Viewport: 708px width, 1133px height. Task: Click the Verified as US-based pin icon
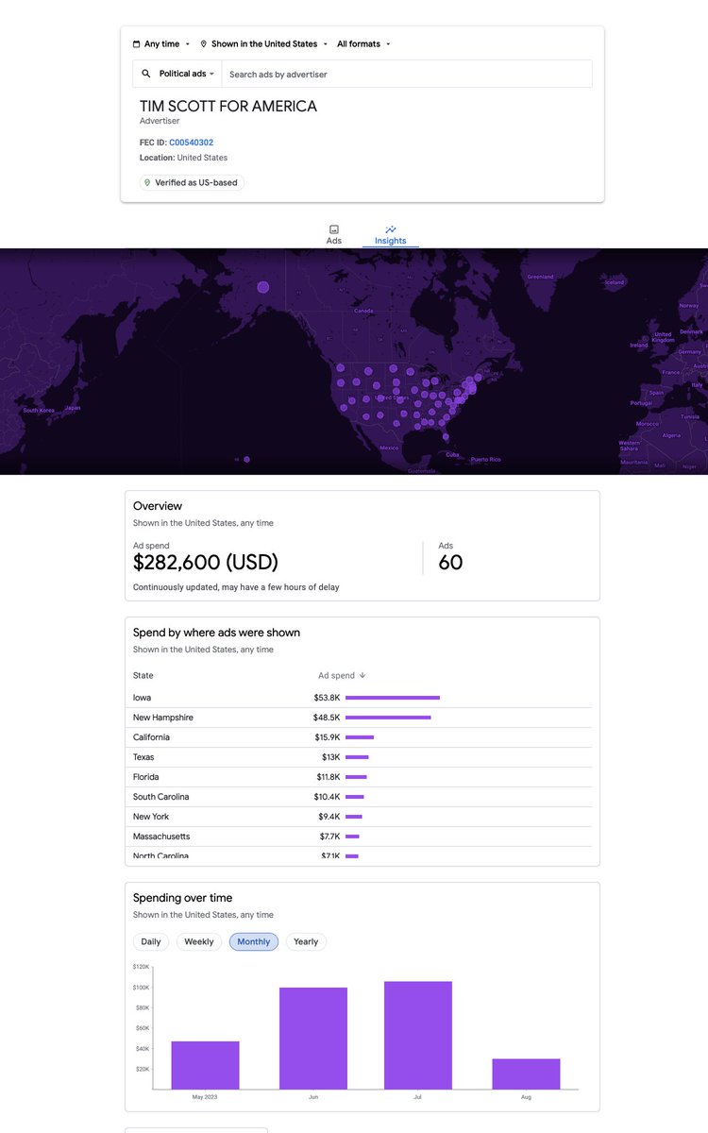[147, 182]
